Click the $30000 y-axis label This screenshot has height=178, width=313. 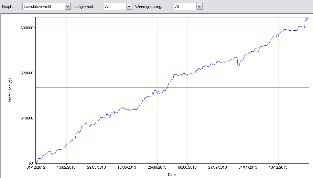pos(27,28)
